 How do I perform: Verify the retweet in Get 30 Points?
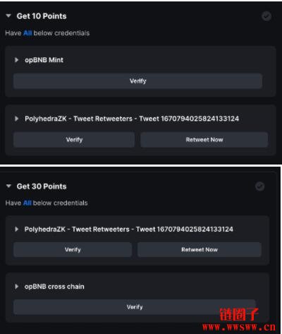(73, 249)
